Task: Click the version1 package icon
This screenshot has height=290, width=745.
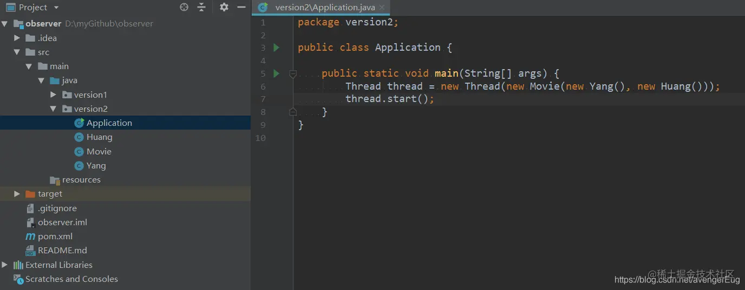Action: point(67,95)
